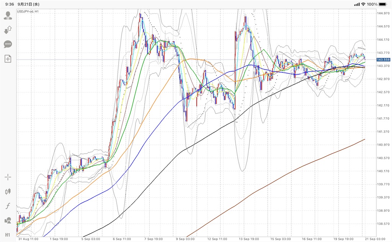Select the 5 Sep 03:00 time label
The height and width of the screenshot is (242, 392).
click(90, 239)
